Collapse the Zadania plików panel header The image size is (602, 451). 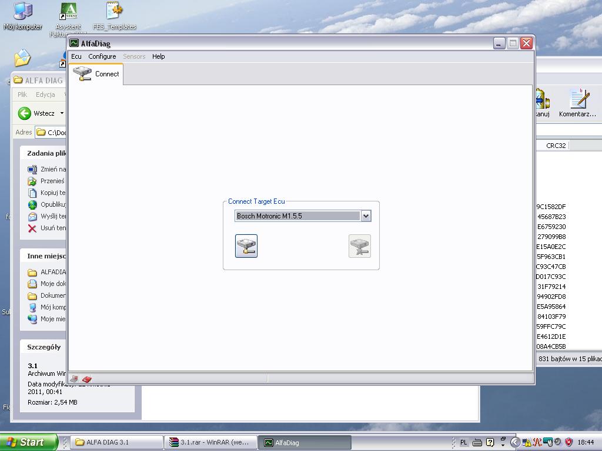44,153
